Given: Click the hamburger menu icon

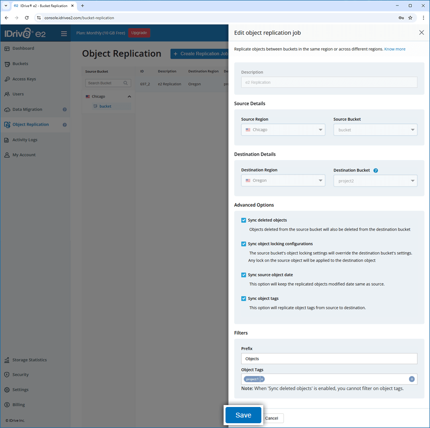Looking at the screenshot, I should 64,33.
